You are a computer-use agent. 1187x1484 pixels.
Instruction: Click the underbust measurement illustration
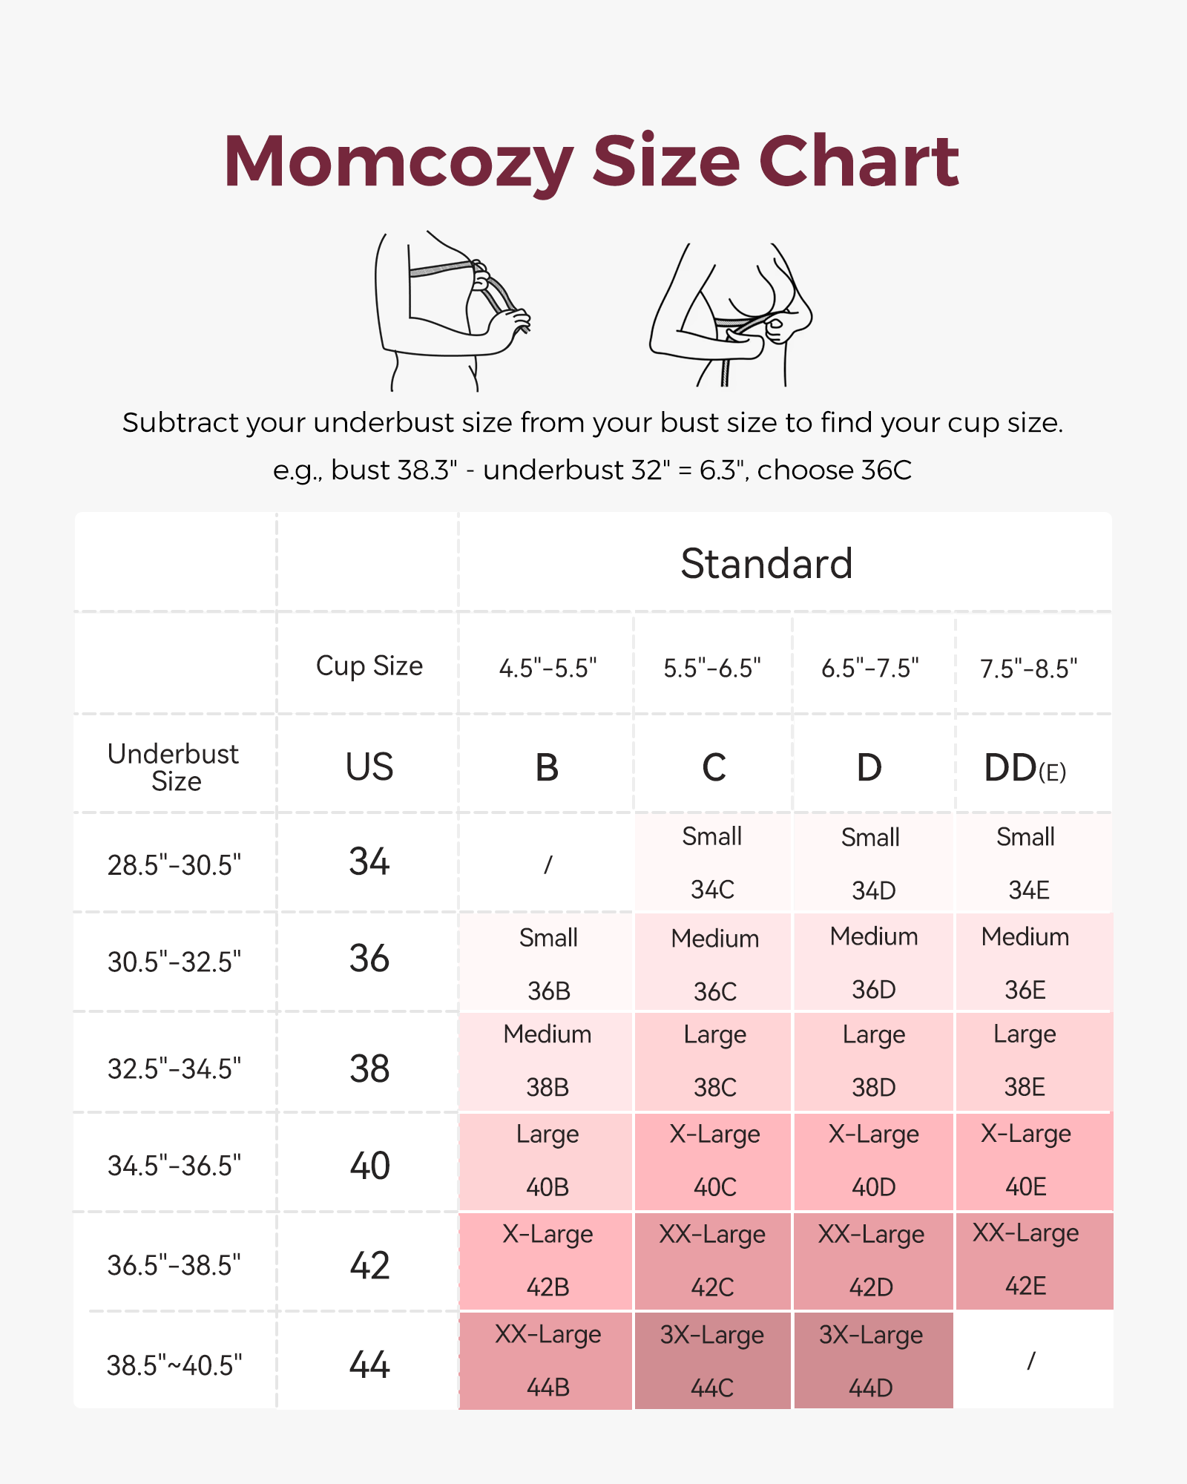(731, 315)
